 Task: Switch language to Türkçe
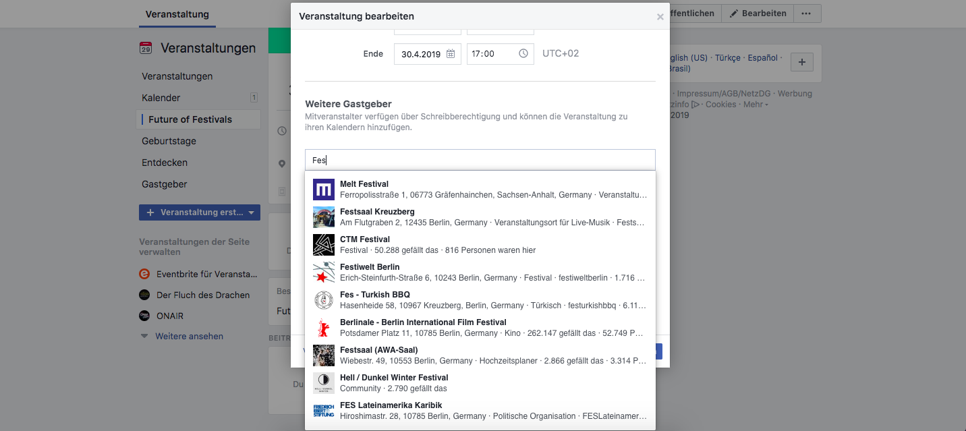tap(727, 58)
